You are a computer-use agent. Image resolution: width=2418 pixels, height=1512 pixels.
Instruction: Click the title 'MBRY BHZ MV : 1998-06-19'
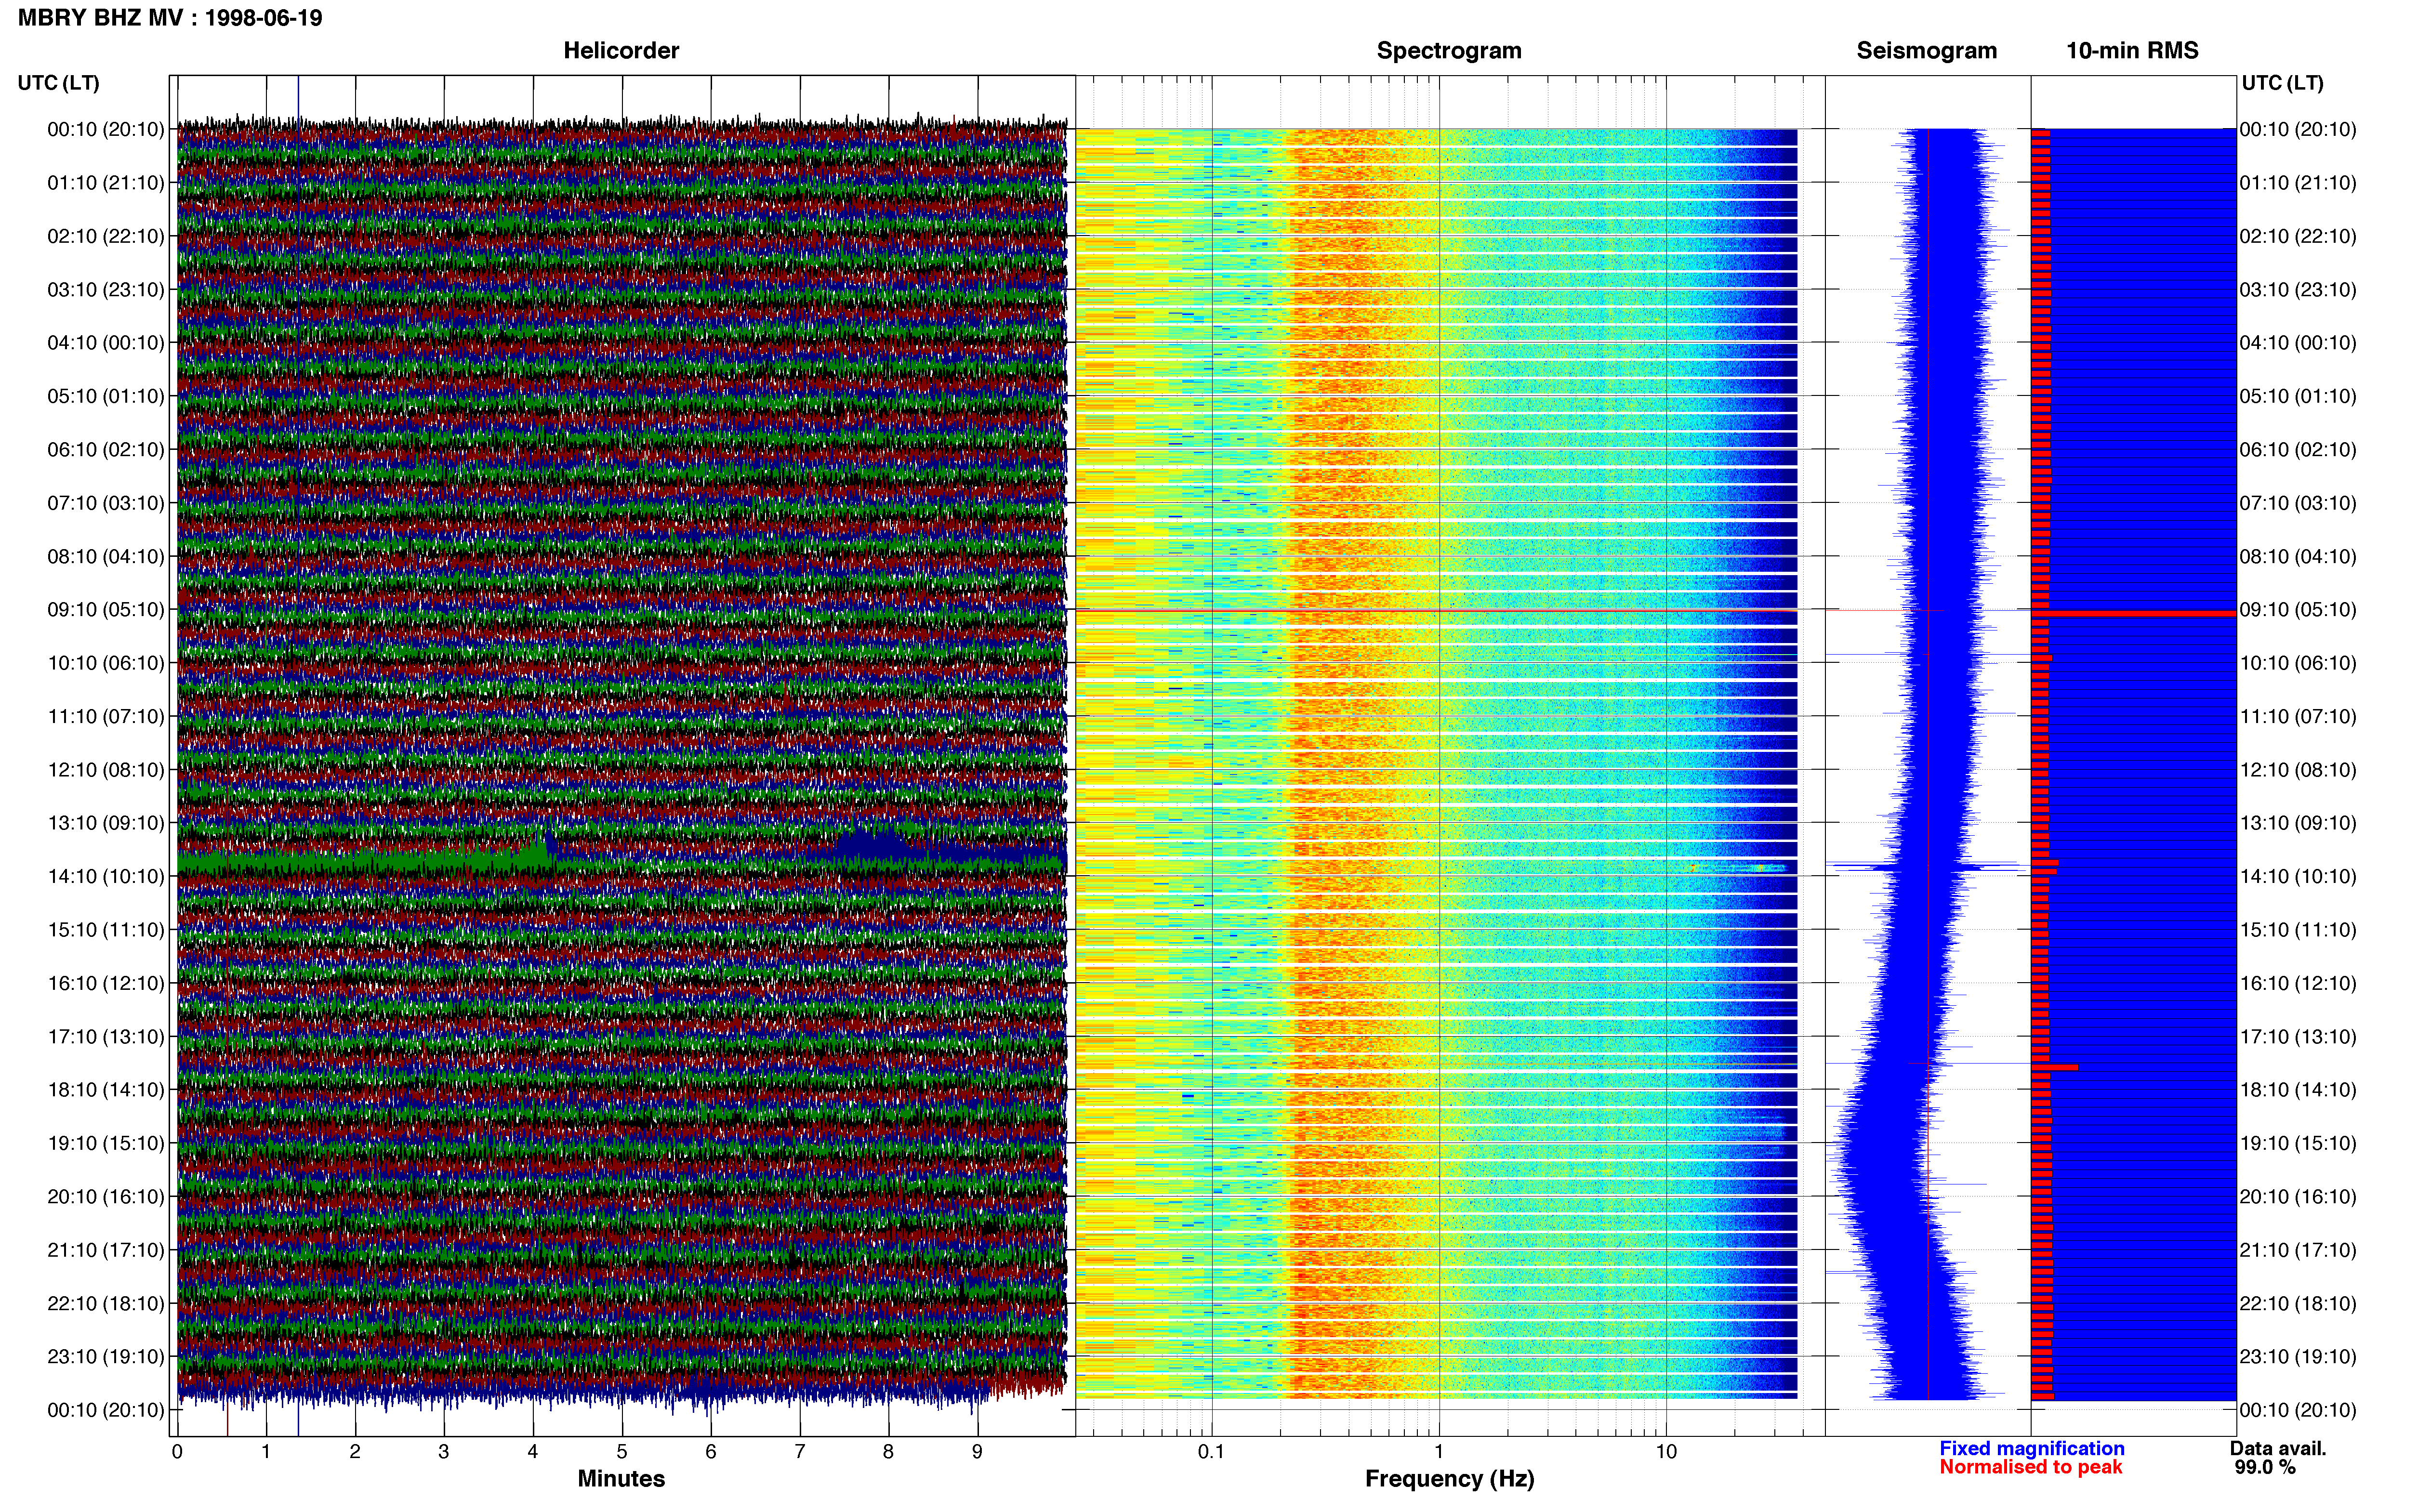click(170, 18)
